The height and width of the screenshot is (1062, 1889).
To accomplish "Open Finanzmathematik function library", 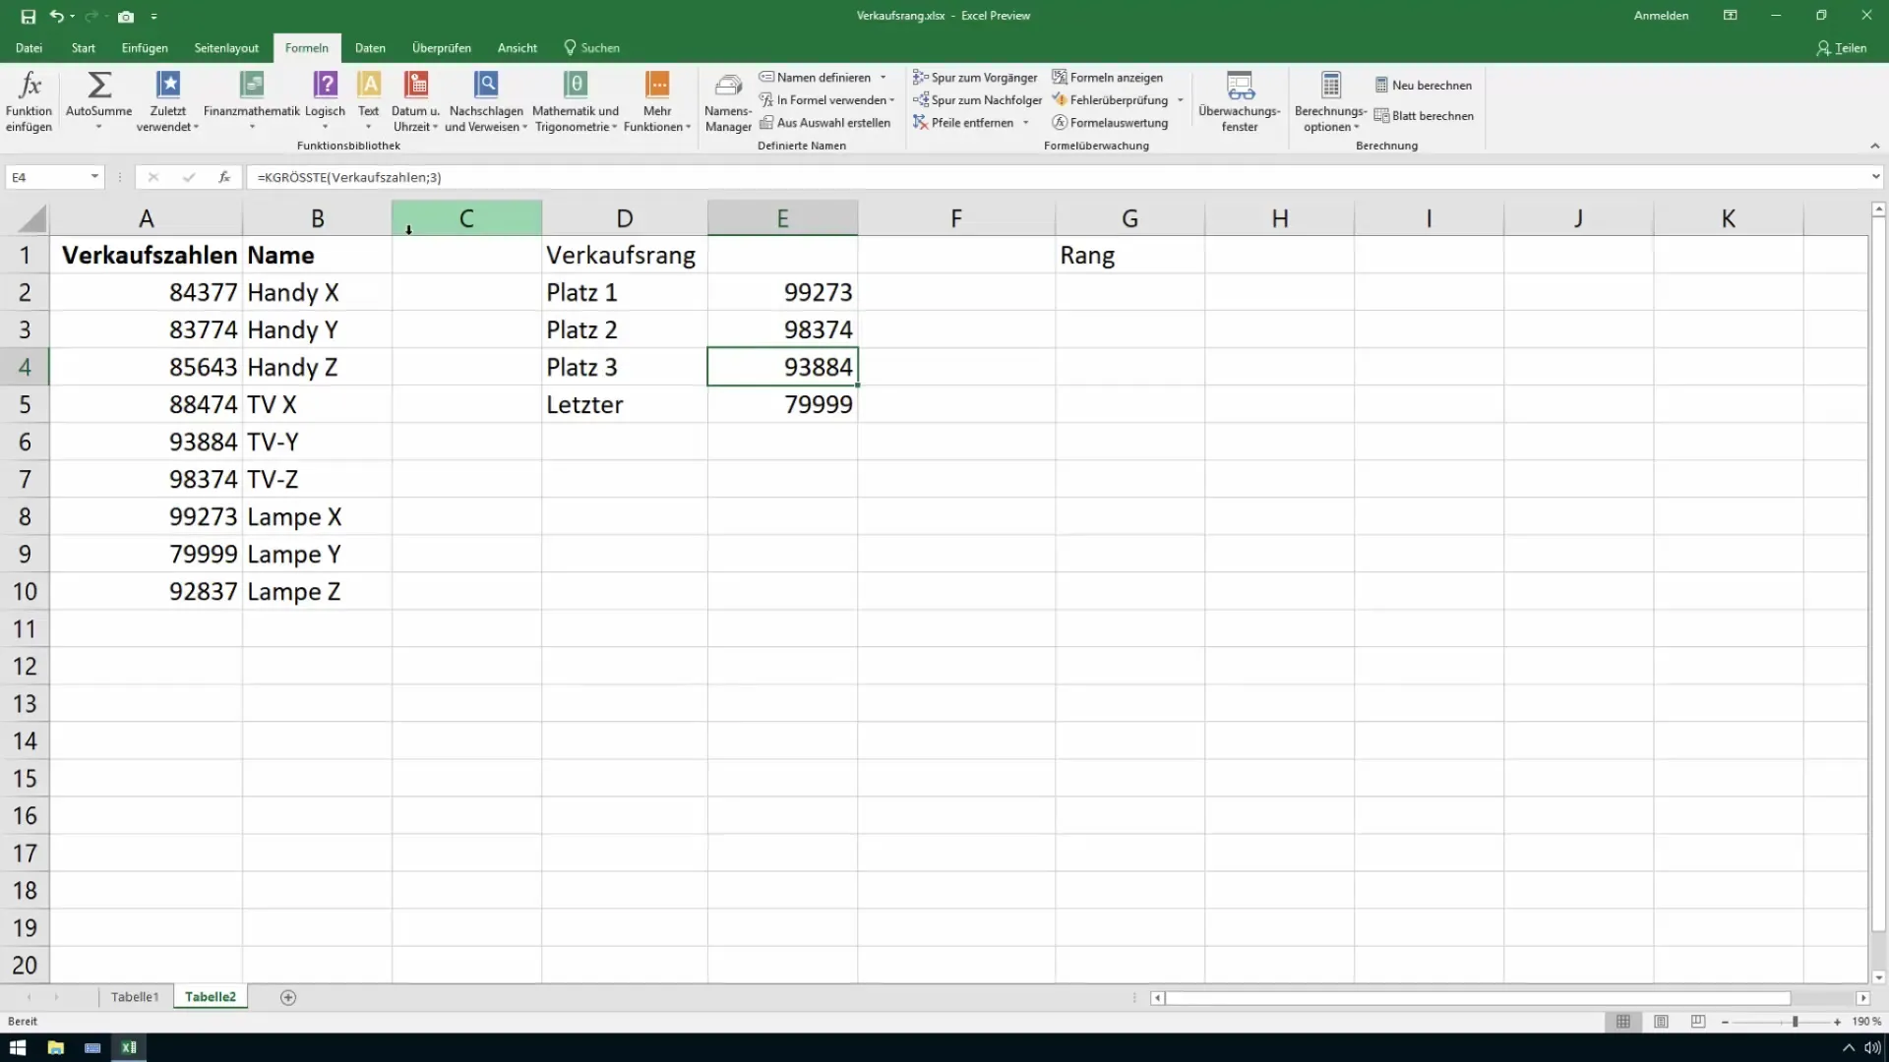I will (251, 97).
